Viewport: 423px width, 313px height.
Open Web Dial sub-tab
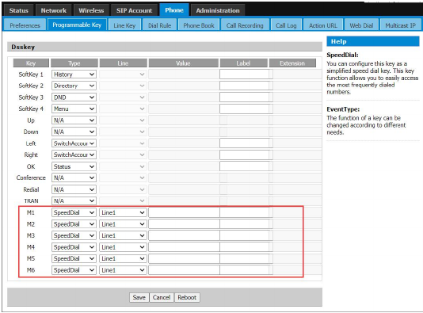pyautogui.click(x=361, y=25)
